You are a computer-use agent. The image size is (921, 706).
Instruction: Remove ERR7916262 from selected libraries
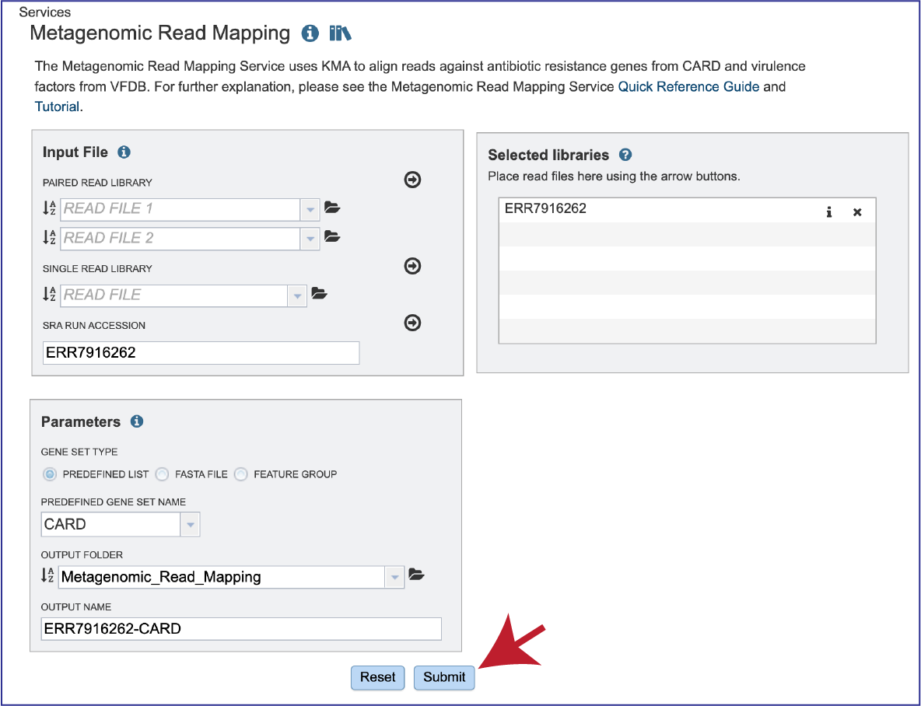point(857,212)
